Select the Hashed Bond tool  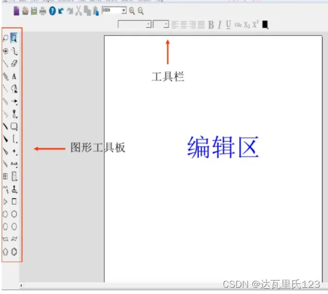[5, 101]
